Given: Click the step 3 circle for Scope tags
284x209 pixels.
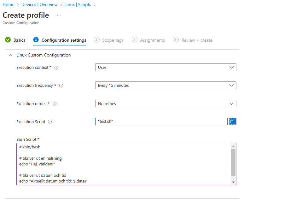Looking at the screenshot, I should (97, 40).
